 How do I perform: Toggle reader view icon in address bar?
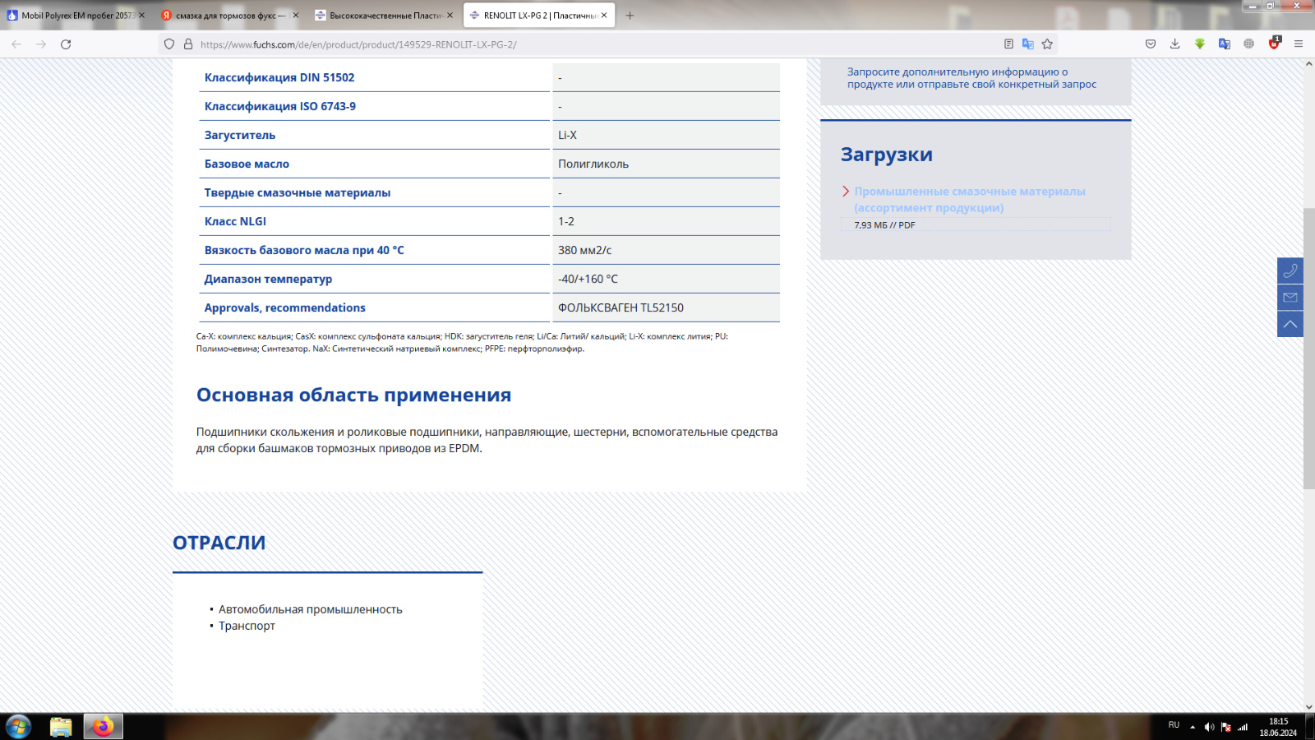click(x=1008, y=44)
